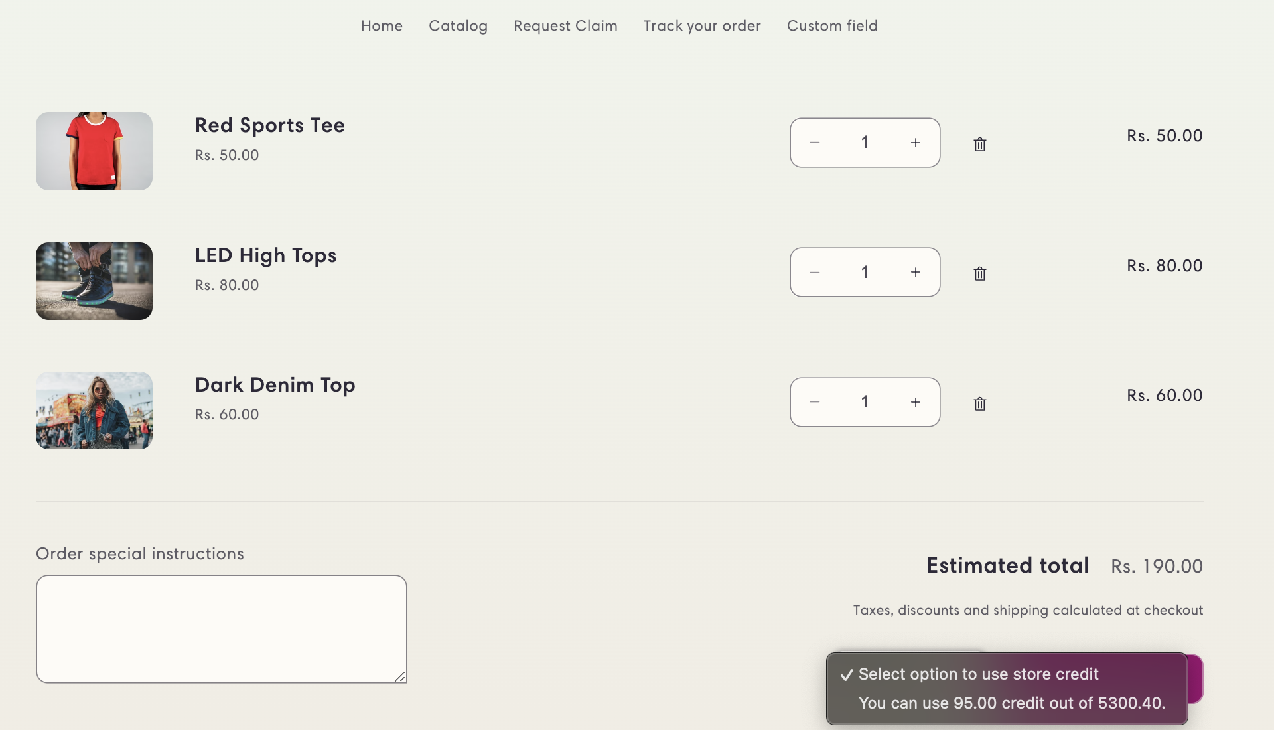Screen dimensions: 1274x730
Task: Navigate to the Home page
Action: 382,25
